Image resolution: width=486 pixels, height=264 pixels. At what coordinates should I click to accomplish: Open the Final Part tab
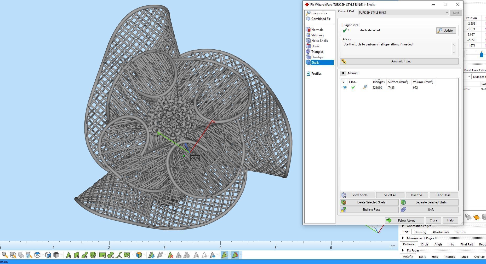(466, 244)
